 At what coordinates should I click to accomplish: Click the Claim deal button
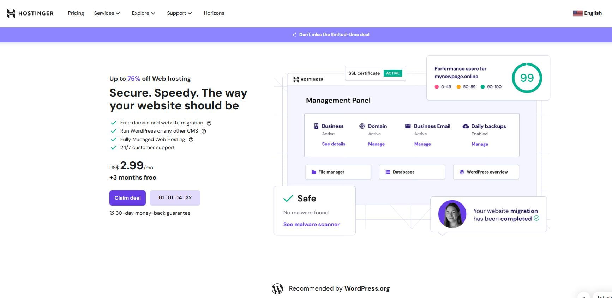click(127, 198)
